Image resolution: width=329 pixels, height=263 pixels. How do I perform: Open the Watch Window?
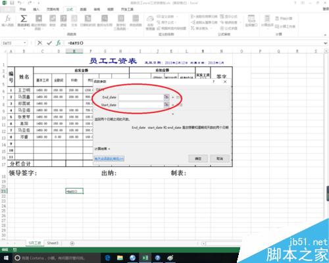(251, 20)
